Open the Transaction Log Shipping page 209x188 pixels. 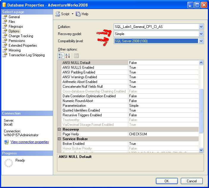27,55
